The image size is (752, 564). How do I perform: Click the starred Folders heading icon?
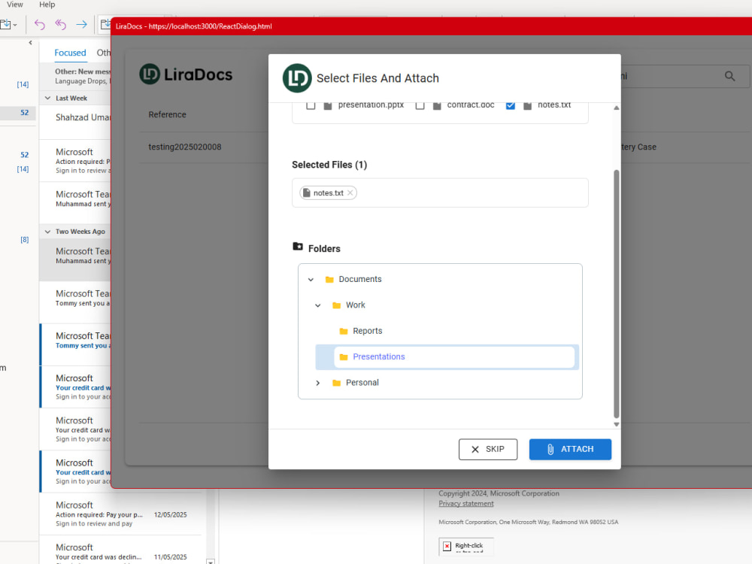coord(298,247)
